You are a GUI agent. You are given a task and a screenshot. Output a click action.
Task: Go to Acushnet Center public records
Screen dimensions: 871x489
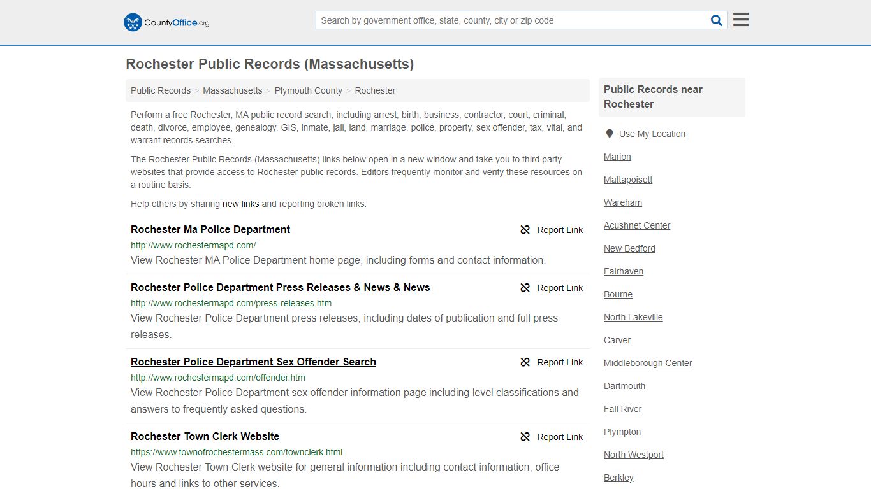pyautogui.click(x=637, y=225)
